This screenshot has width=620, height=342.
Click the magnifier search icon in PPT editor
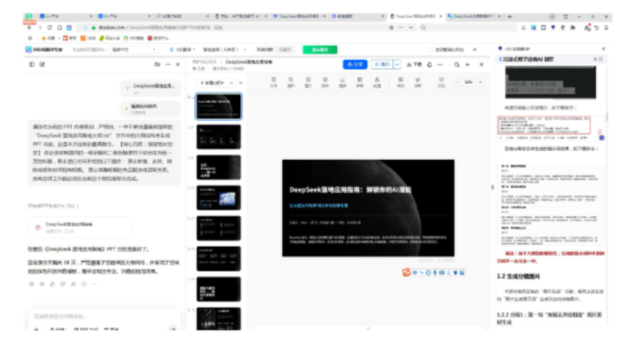pos(456,64)
